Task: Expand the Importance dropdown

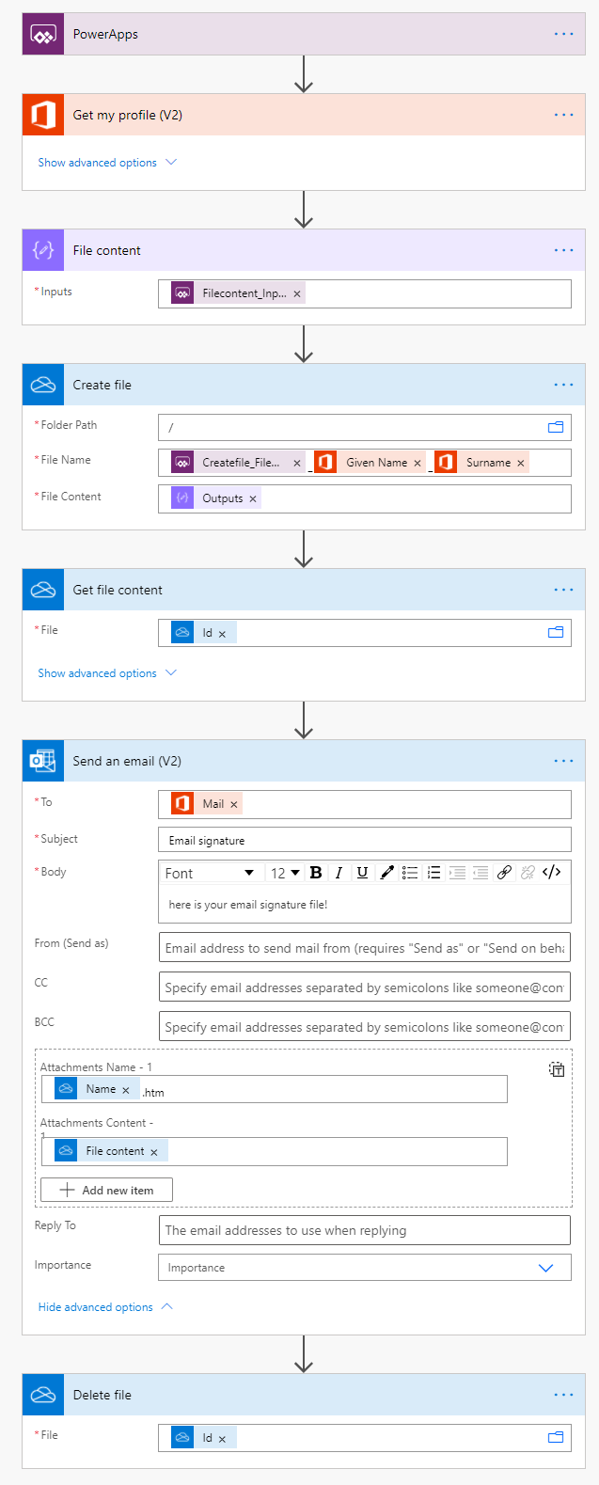Action: point(545,1268)
